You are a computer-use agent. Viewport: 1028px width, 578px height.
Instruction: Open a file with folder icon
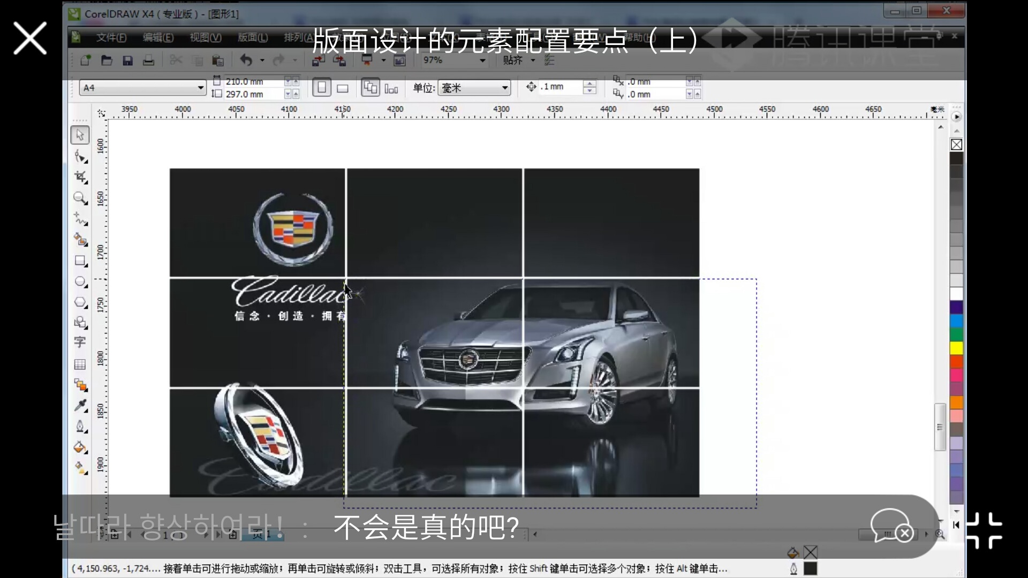tap(107, 60)
